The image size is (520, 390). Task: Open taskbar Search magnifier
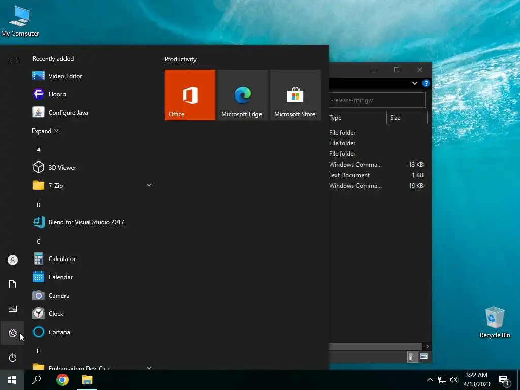[37, 380]
